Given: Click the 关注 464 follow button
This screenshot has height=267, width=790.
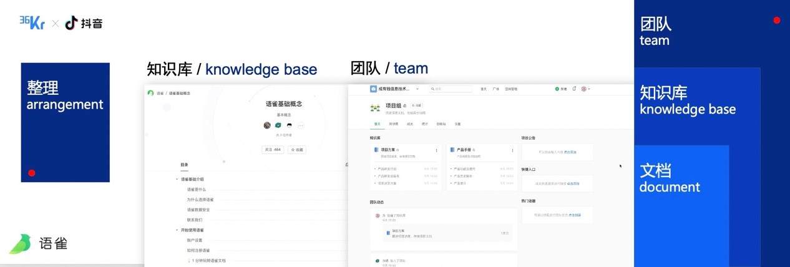Looking at the screenshot, I should click(x=273, y=150).
